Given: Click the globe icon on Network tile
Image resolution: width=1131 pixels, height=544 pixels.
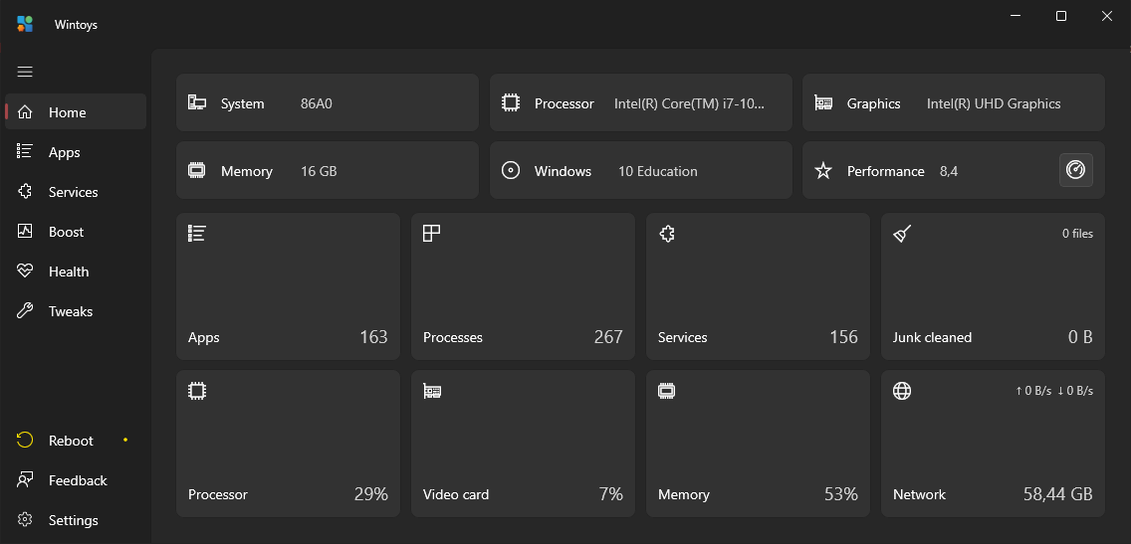Looking at the screenshot, I should coord(902,391).
